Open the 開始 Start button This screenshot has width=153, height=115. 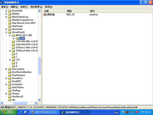point(8,112)
